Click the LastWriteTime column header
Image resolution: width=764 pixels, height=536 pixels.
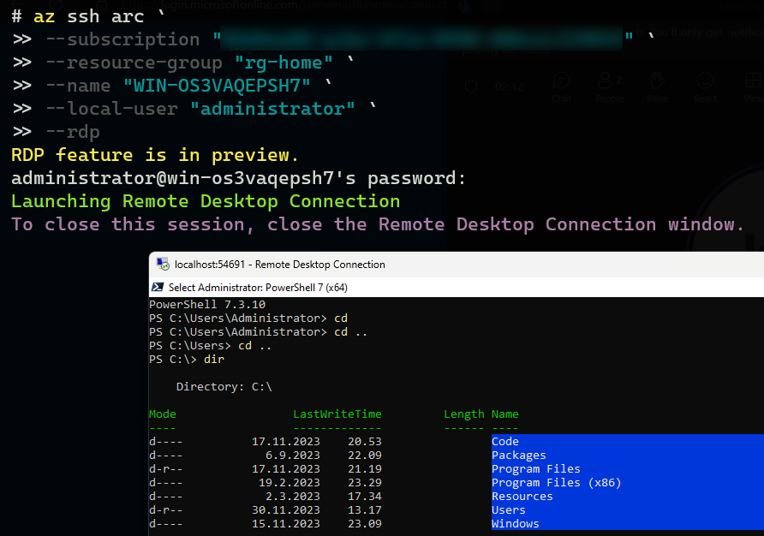[x=337, y=414]
